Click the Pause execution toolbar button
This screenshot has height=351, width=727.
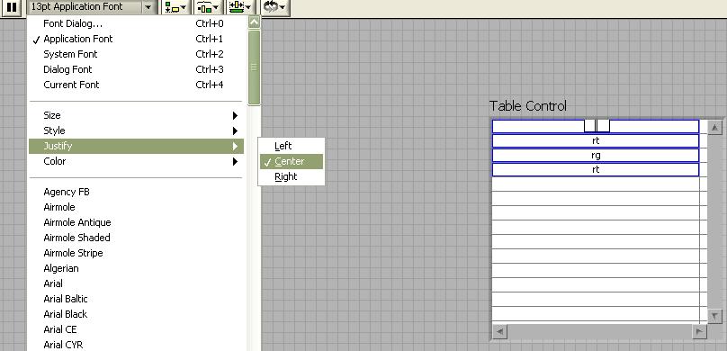(x=11, y=7)
